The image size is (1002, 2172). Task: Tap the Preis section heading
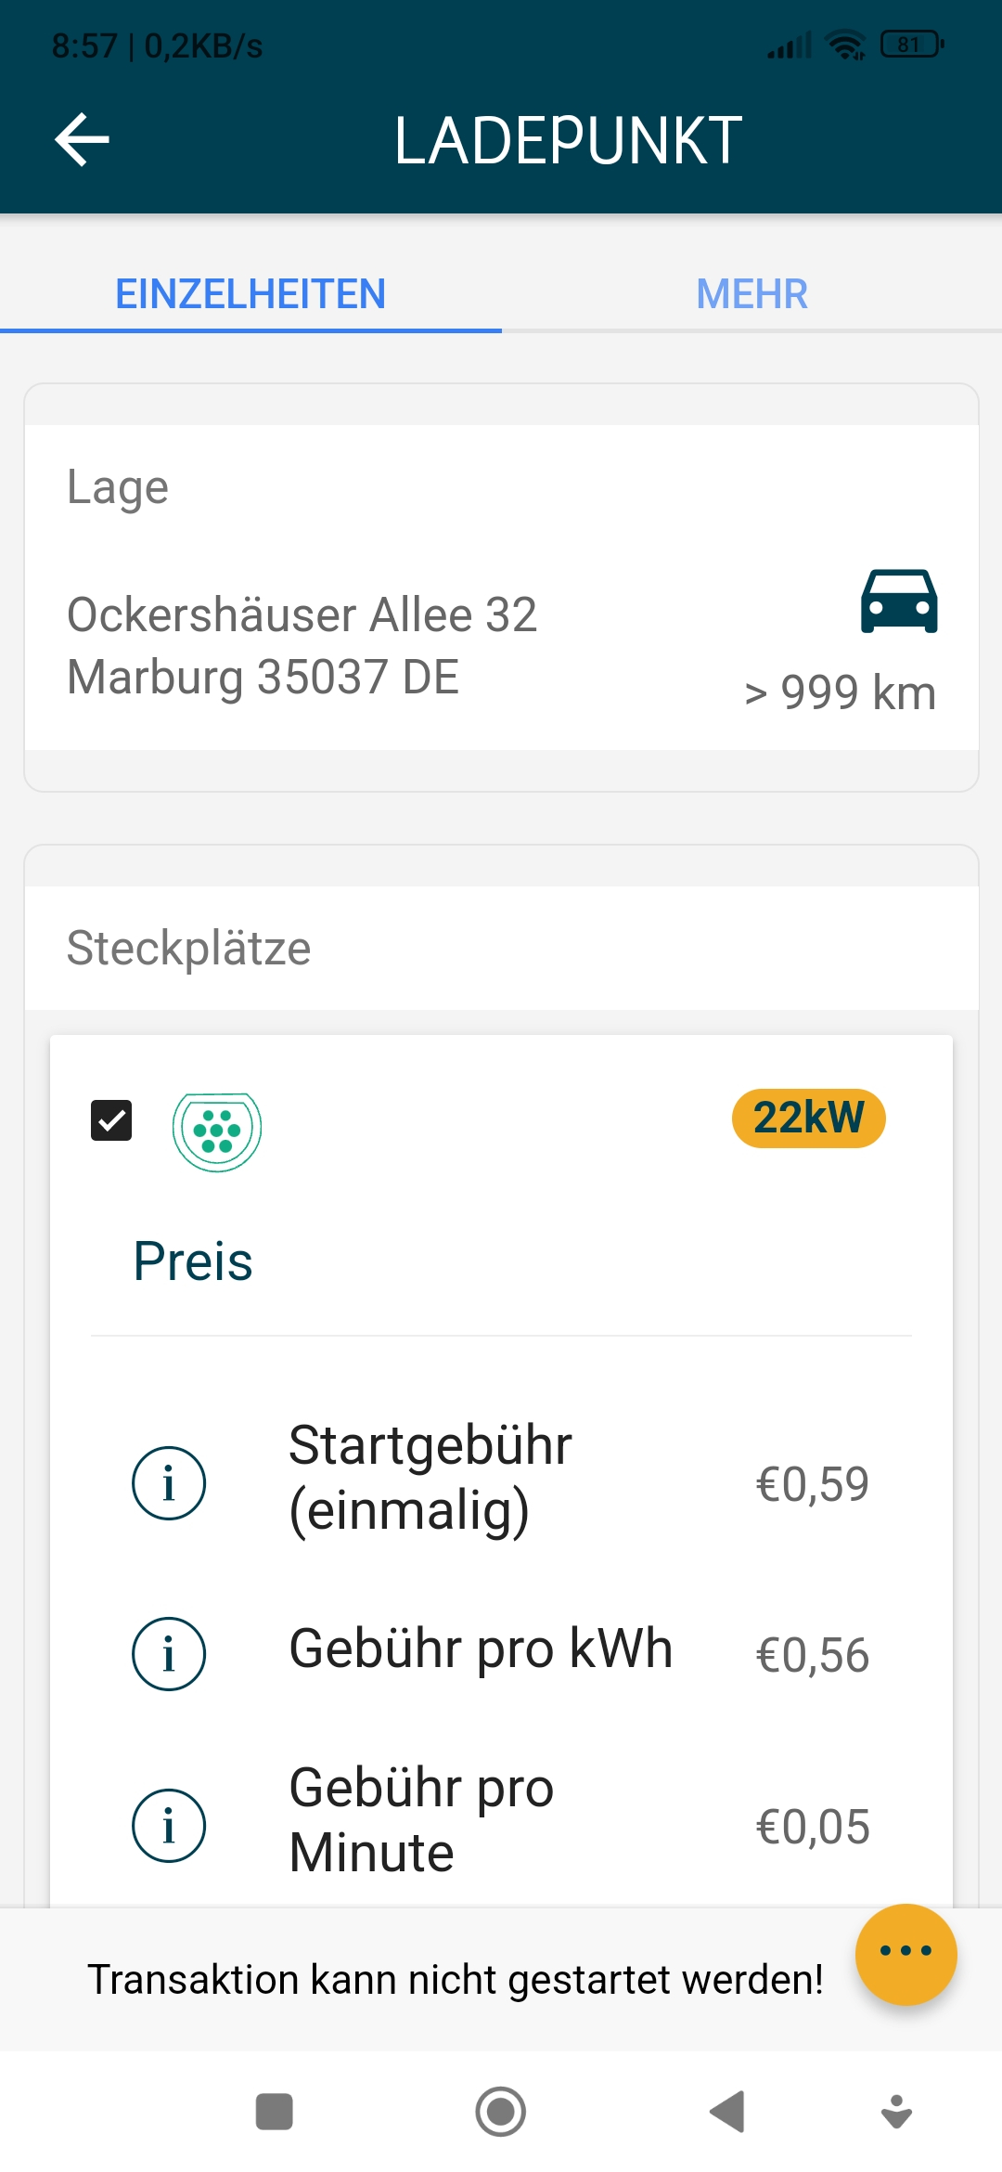[193, 1261]
